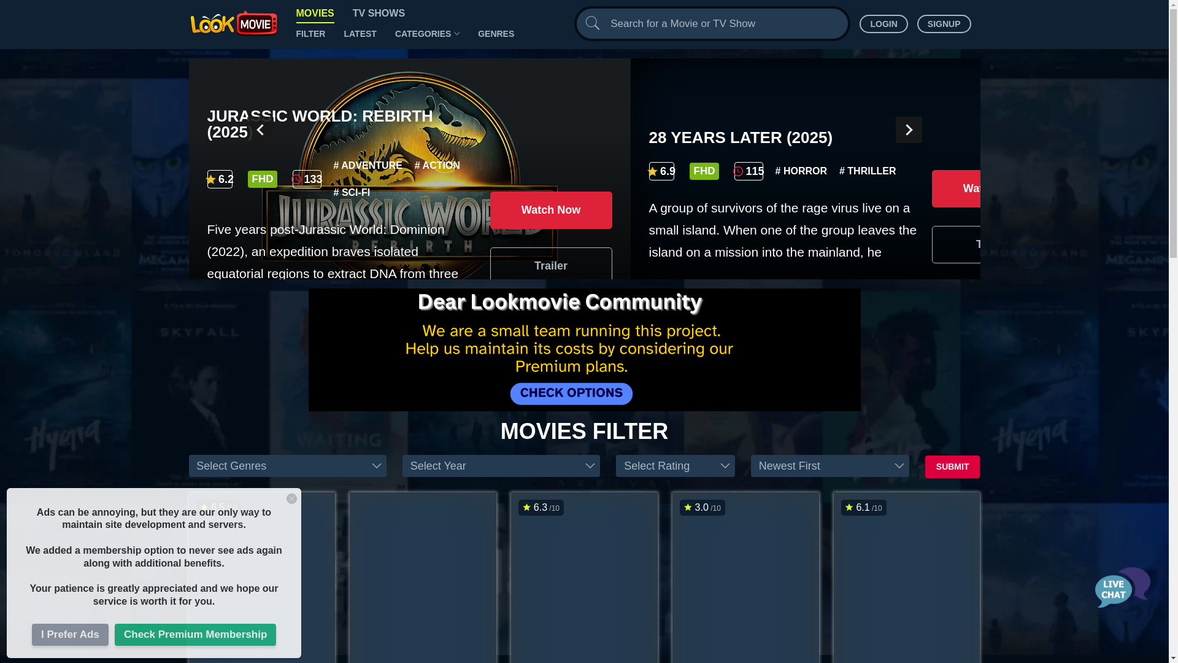
Task: Open the Movies tab
Action: pos(315,14)
